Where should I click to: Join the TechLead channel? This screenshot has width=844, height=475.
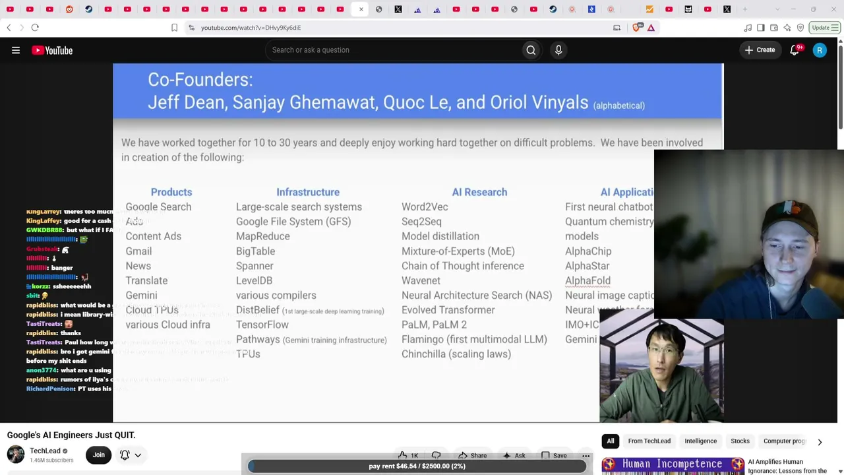coord(98,455)
